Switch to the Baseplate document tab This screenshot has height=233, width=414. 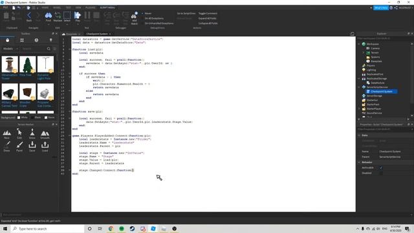(x=71, y=34)
